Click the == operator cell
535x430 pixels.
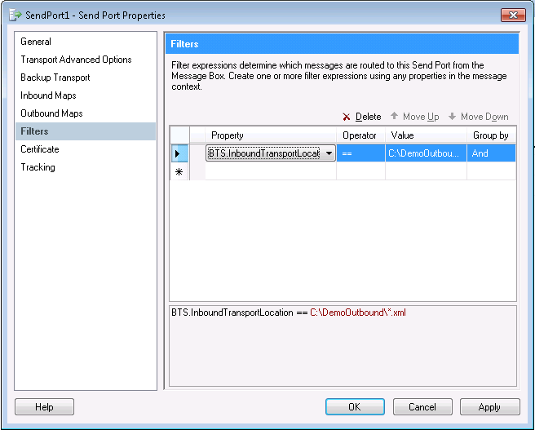coord(360,153)
